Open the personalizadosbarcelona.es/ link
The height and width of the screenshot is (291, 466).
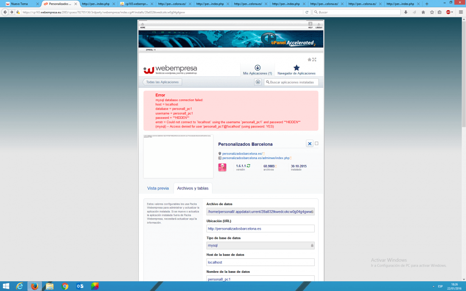pyautogui.click(x=242, y=154)
